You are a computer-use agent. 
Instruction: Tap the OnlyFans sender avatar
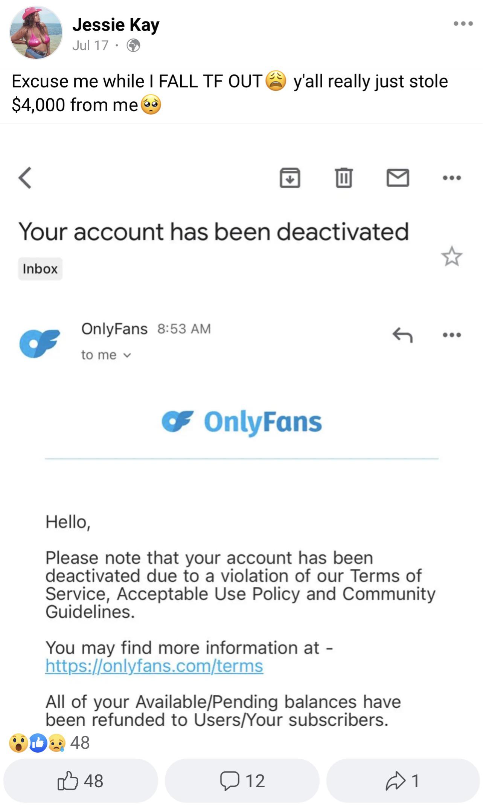[x=40, y=343]
